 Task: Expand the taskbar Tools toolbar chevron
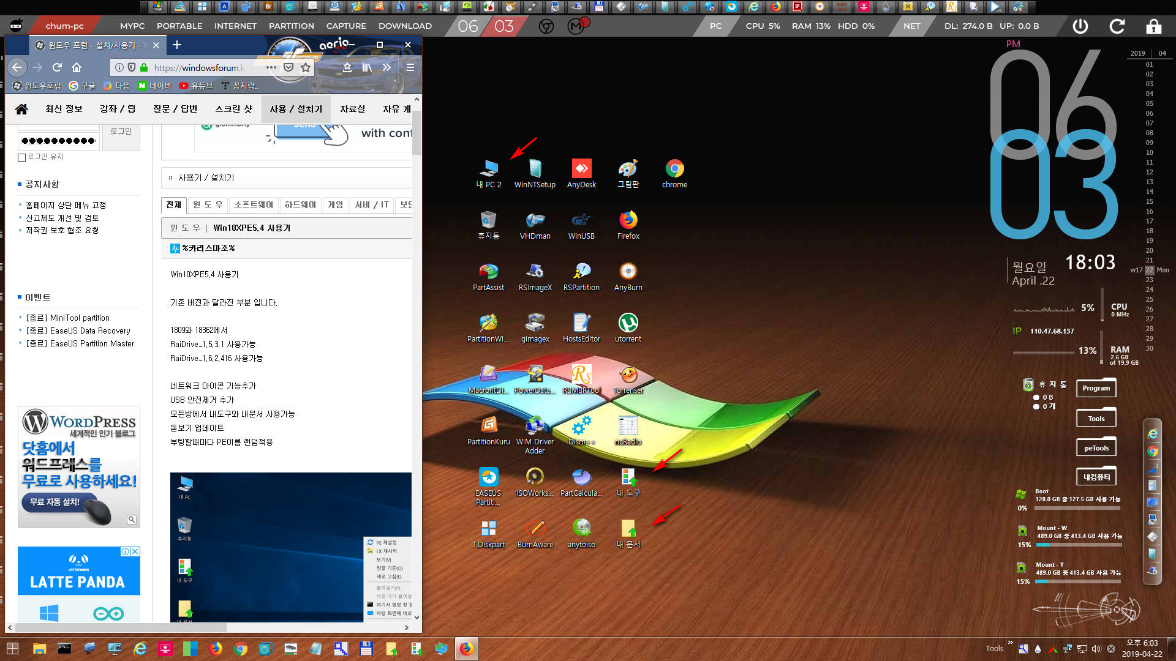tap(1010, 643)
